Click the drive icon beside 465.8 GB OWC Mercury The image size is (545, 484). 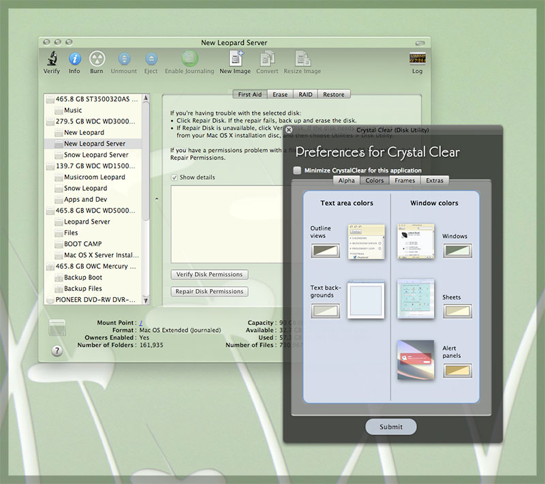click(x=50, y=267)
